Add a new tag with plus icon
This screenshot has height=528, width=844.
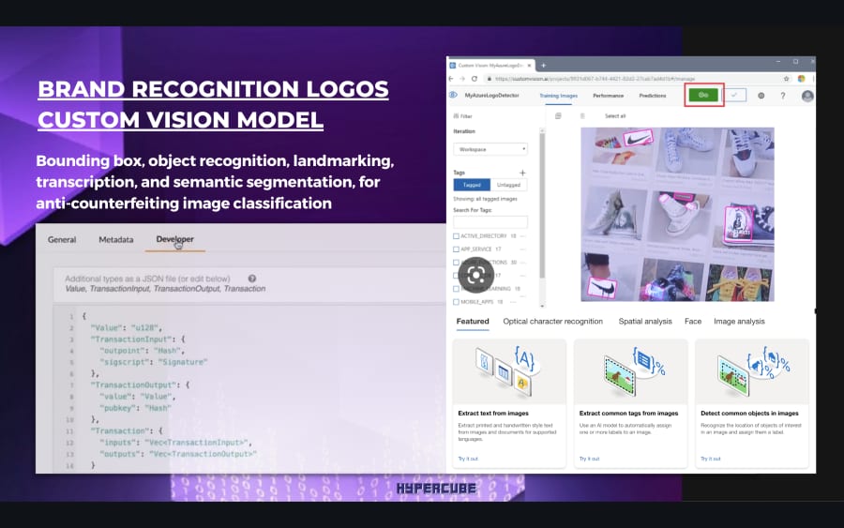pos(522,173)
